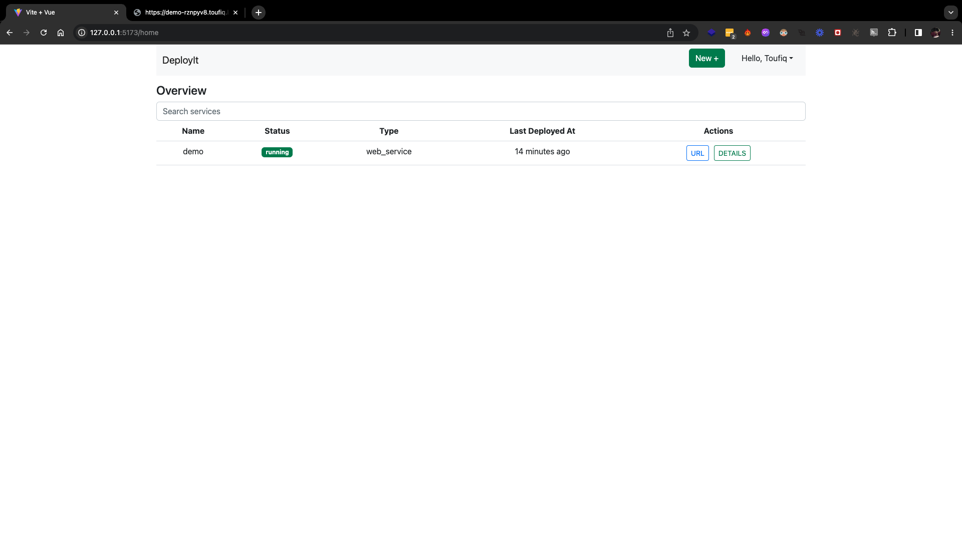Click the browser profile avatar
Viewport: 962px width, 541px height.
point(935,33)
